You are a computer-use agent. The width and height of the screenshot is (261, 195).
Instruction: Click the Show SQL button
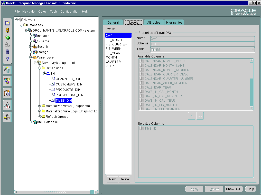234,189
